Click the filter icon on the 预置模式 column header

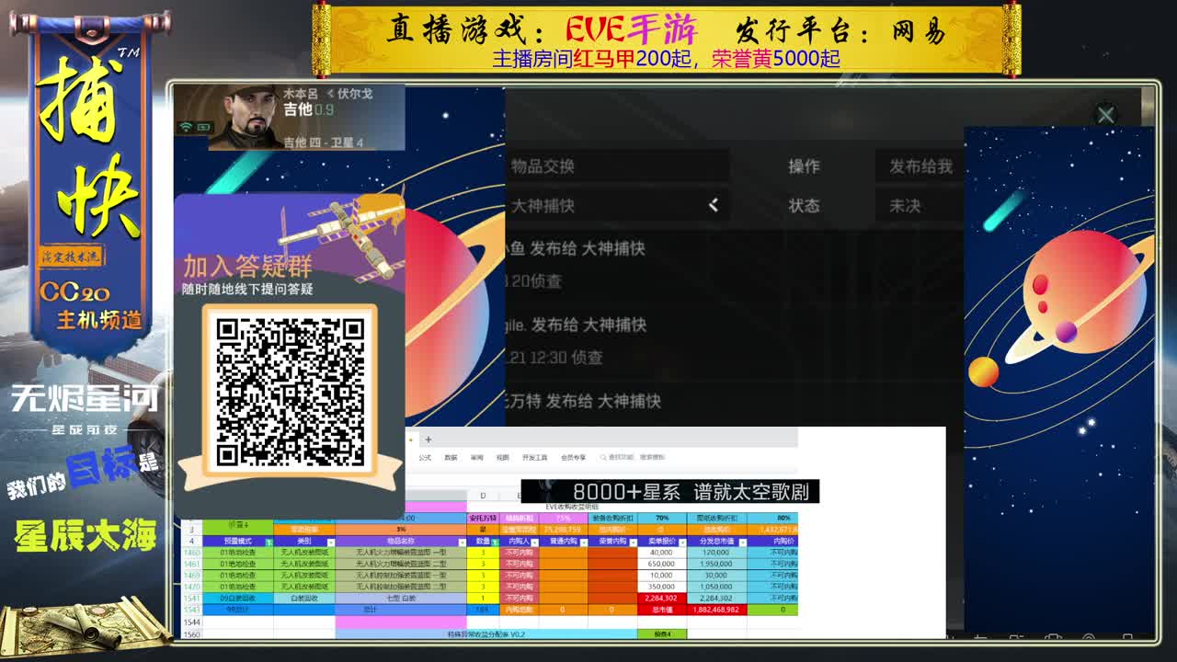[x=268, y=542]
